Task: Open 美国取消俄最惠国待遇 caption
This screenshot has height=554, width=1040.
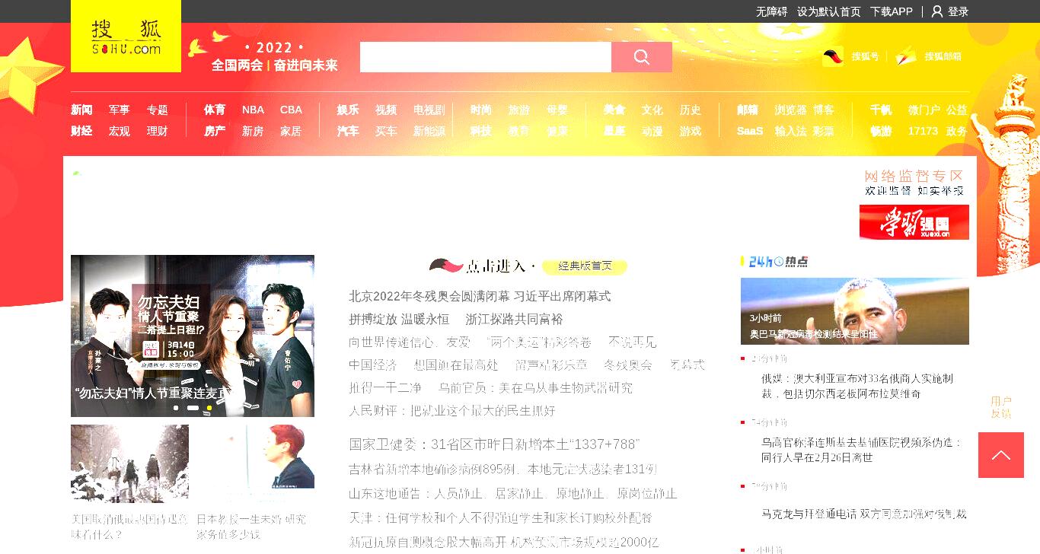Action: click(x=129, y=527)
